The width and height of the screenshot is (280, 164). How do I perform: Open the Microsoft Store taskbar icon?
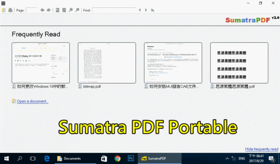tap(104, 159)
